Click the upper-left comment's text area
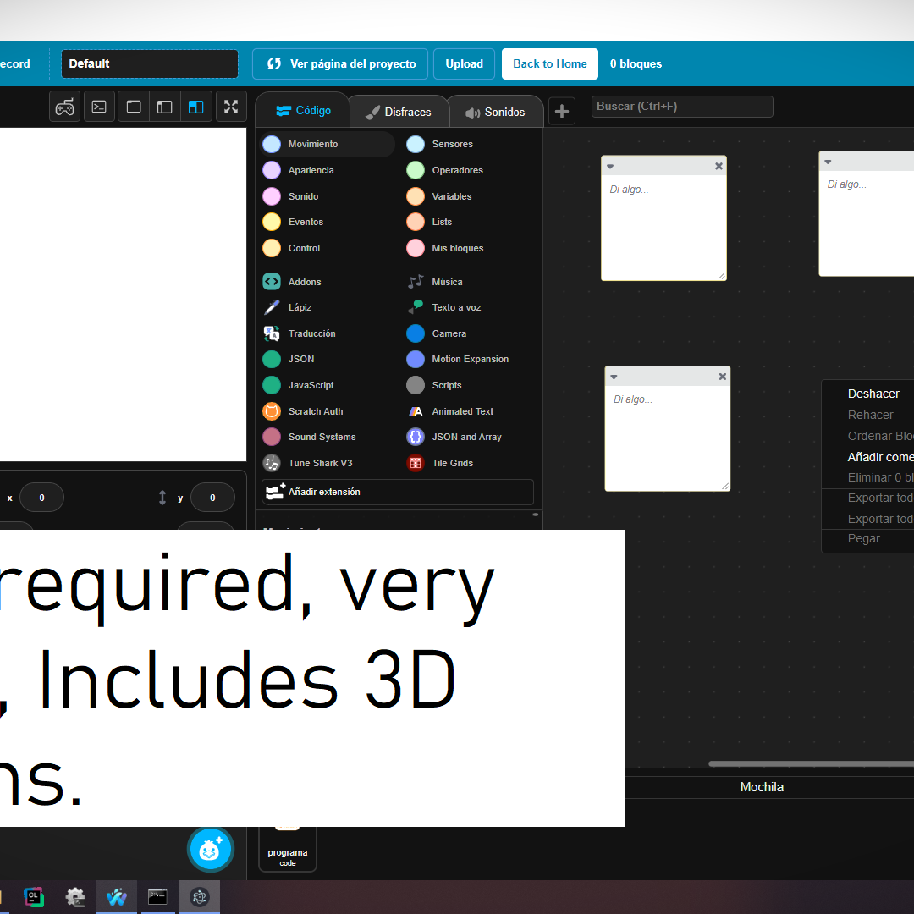This screenshot has width=914, height=914. (x=664, y=228)
